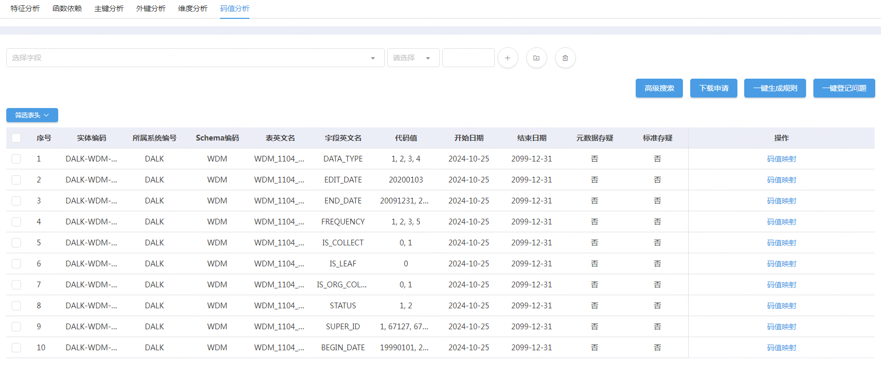Click the IS_LEAF field name cell
The height and width of the screenshot is (366, 881).
[x=343, y=264]
